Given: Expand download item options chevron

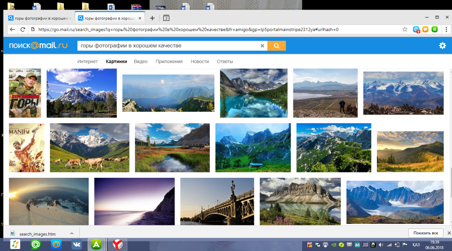Looking at the screenshot, I should (x=72, y=234).
